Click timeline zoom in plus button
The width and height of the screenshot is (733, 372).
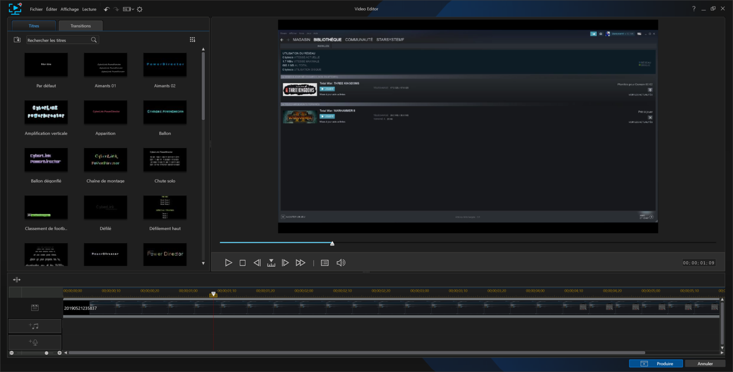tap(60, 353)
